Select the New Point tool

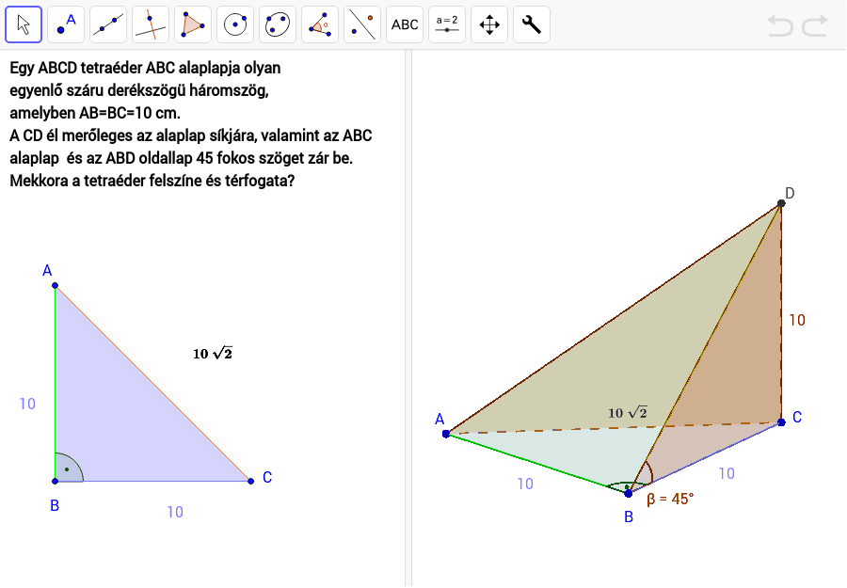pyautogui.click(x=66, y=24)
